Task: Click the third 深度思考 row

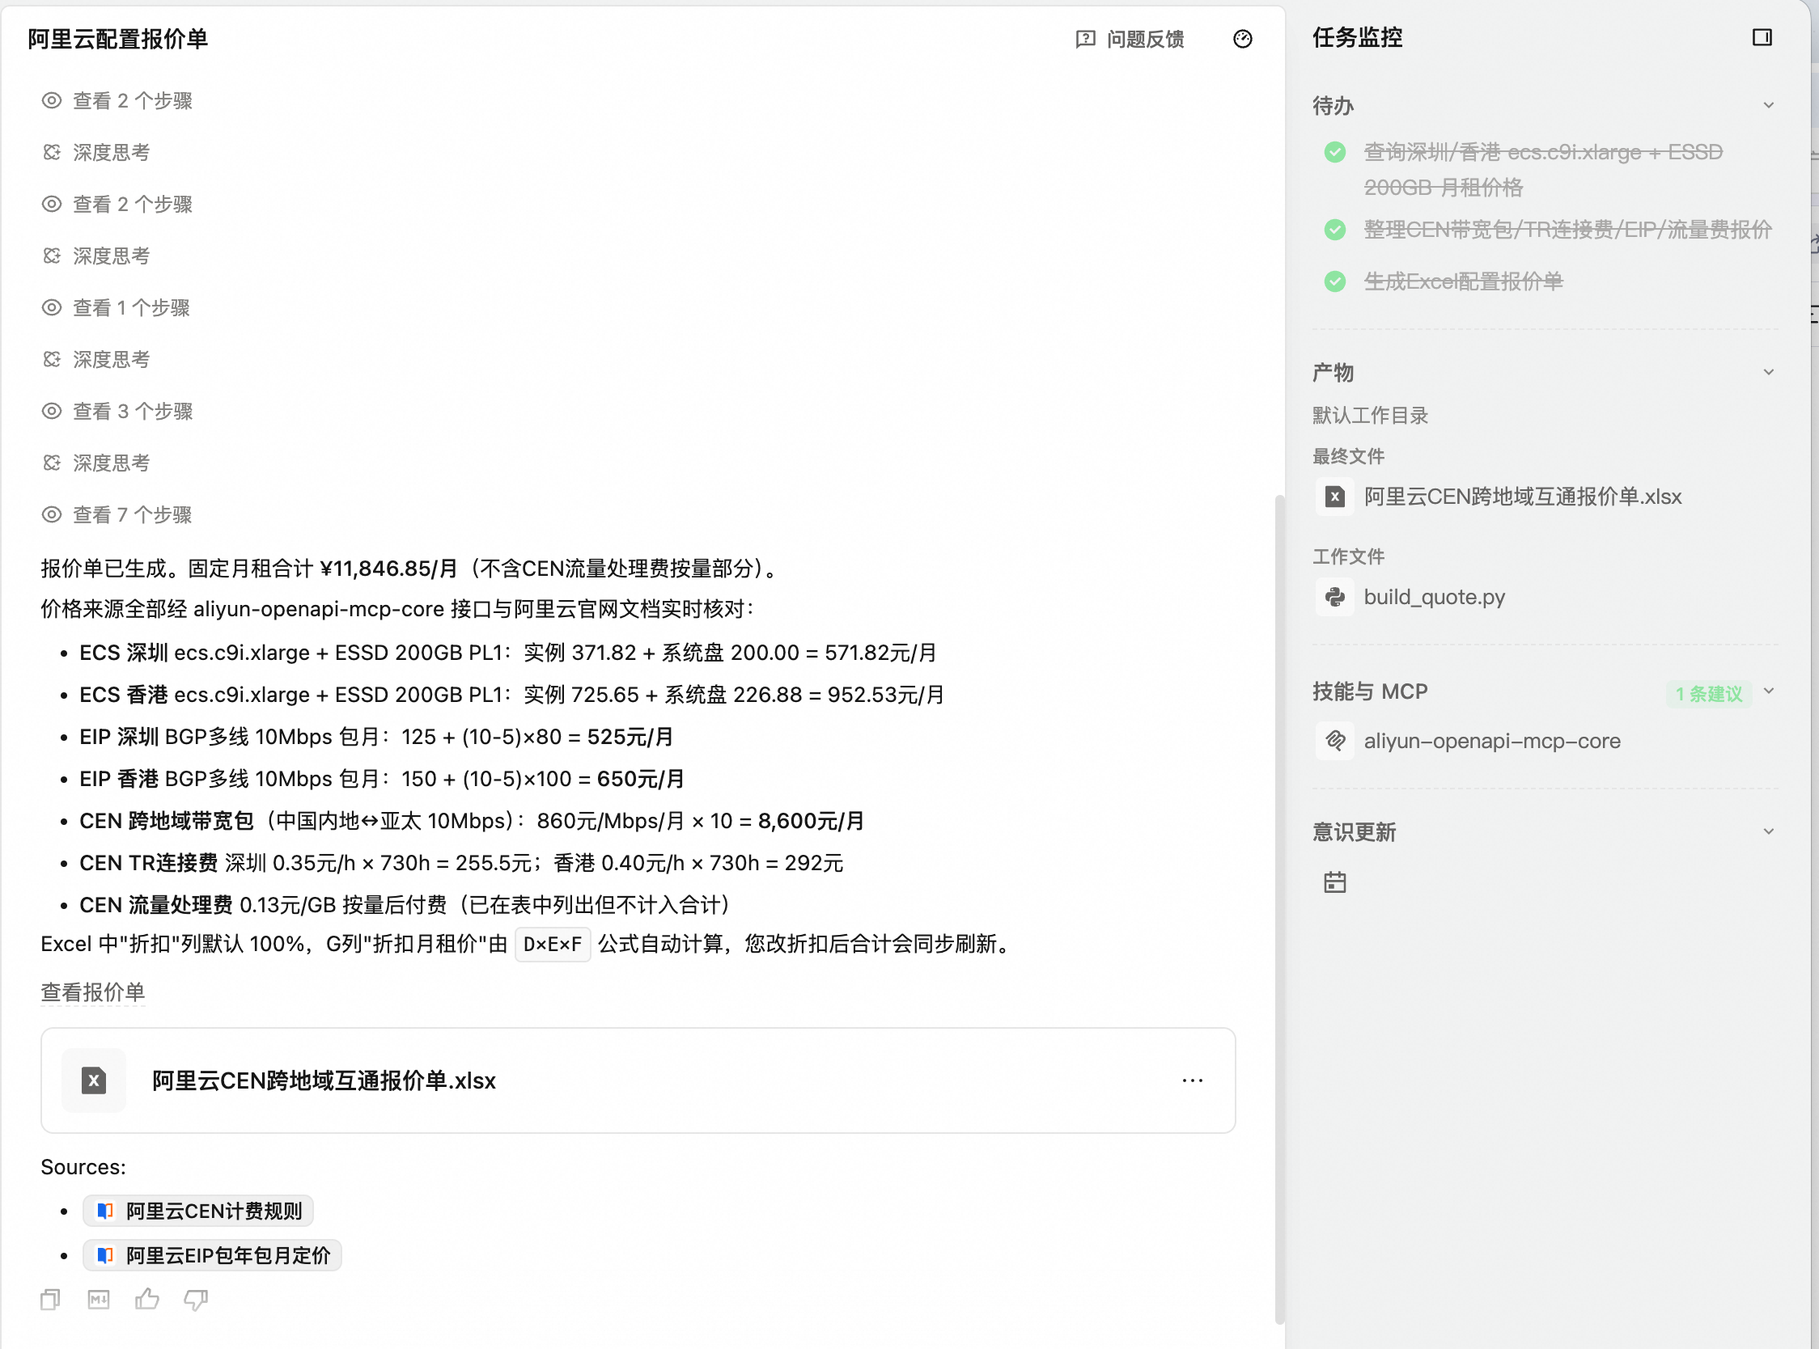Action: click(x=96, y=359)
